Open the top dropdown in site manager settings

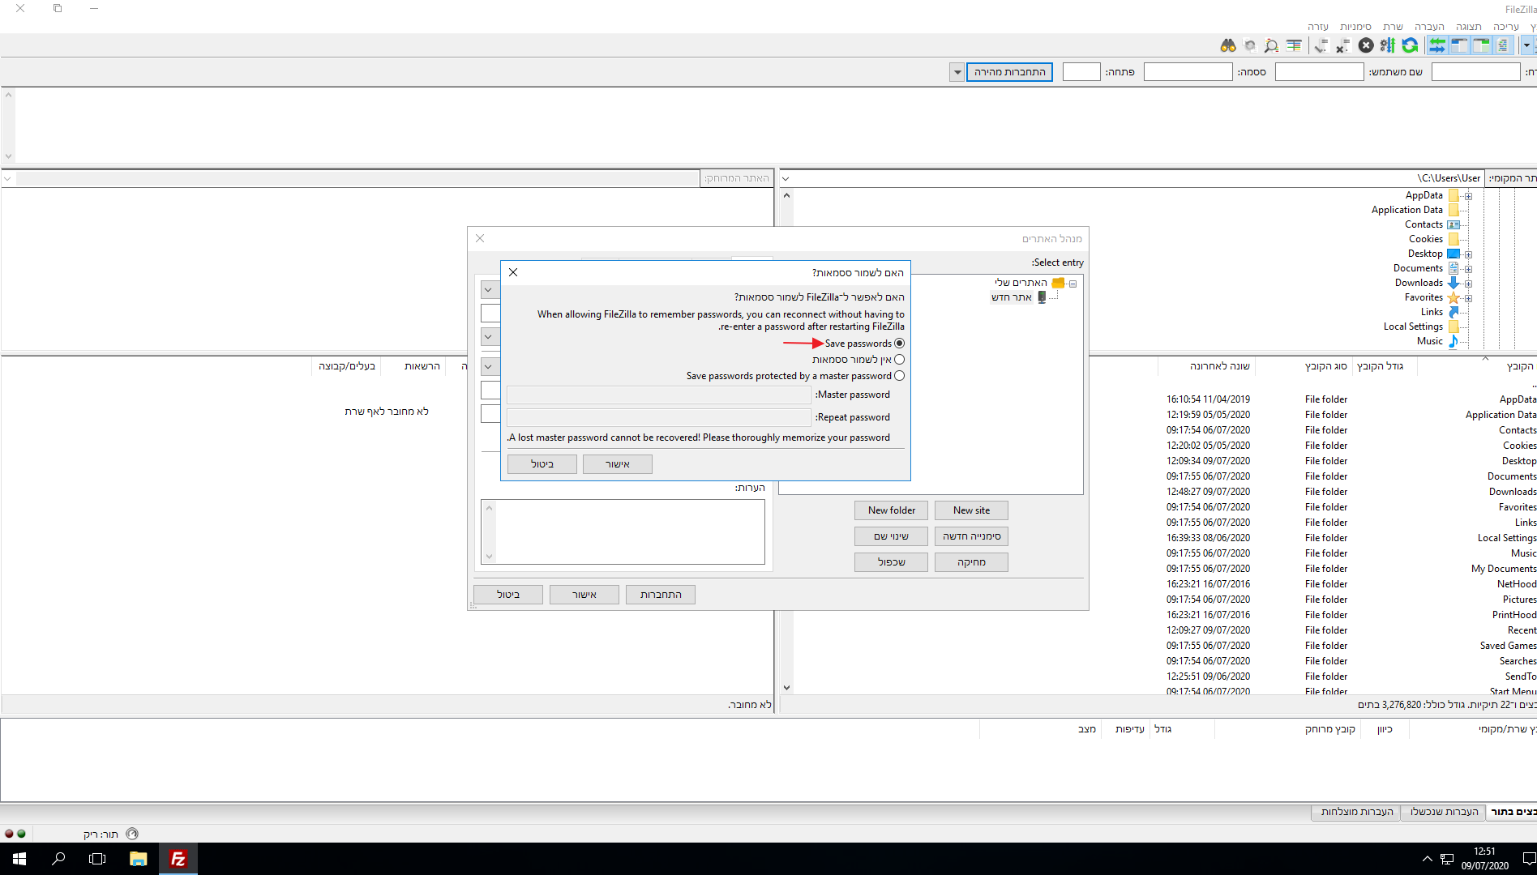tap(489, 289)
